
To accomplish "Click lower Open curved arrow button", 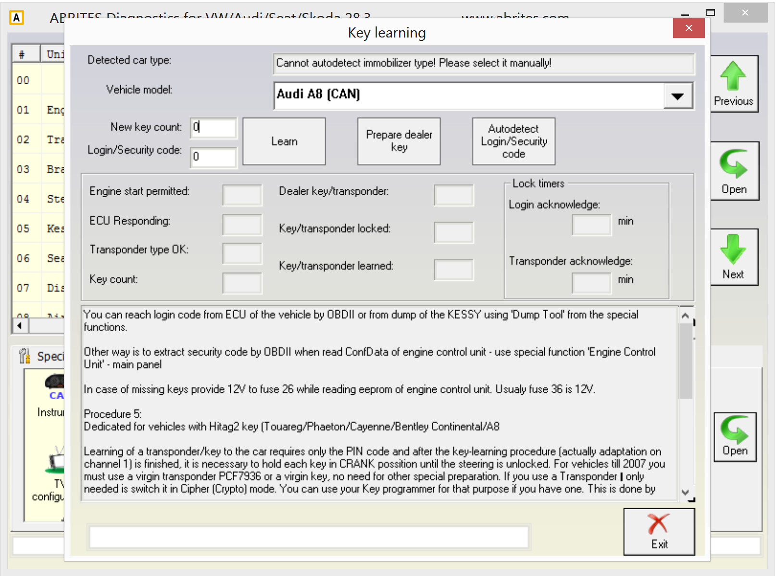I will (735, 437).
